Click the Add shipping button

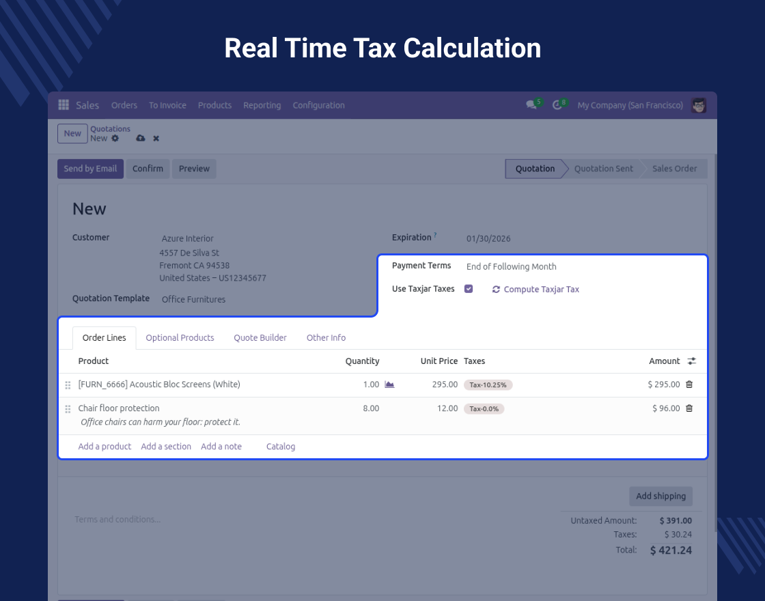coord(660,496)
